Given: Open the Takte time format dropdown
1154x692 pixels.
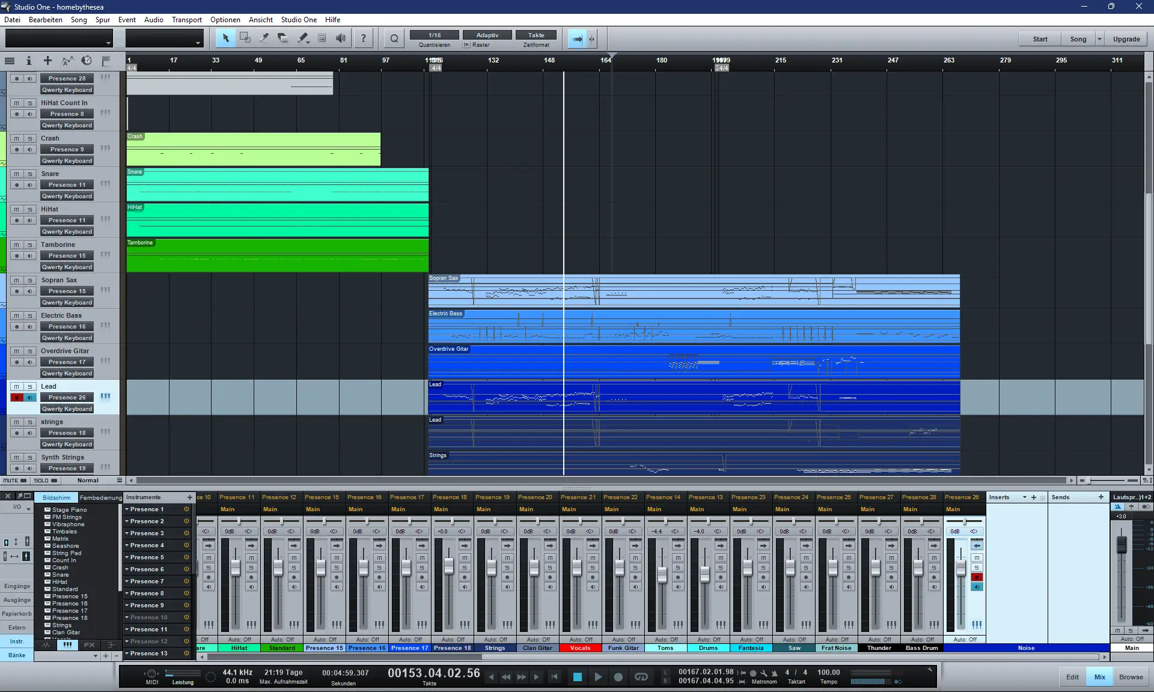Looking at the screenshot, I should [536, 35].
